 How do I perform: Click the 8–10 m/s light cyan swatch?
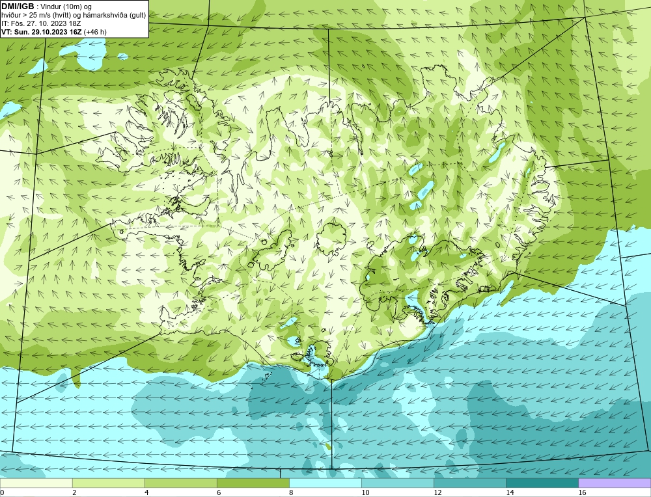pyautogui.click(x=325, y=483)
